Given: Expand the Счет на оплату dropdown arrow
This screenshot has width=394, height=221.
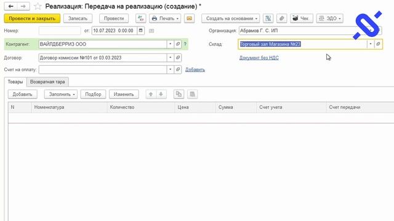Looking at the screenshot, I should pos(170,69).
